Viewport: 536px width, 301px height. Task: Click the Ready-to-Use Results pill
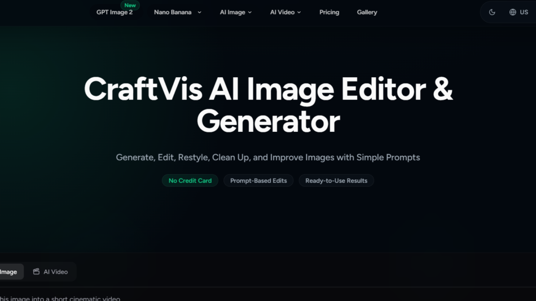(x=336, y=180)
